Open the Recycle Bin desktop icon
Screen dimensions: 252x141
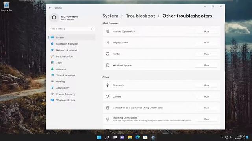point(6,6)
